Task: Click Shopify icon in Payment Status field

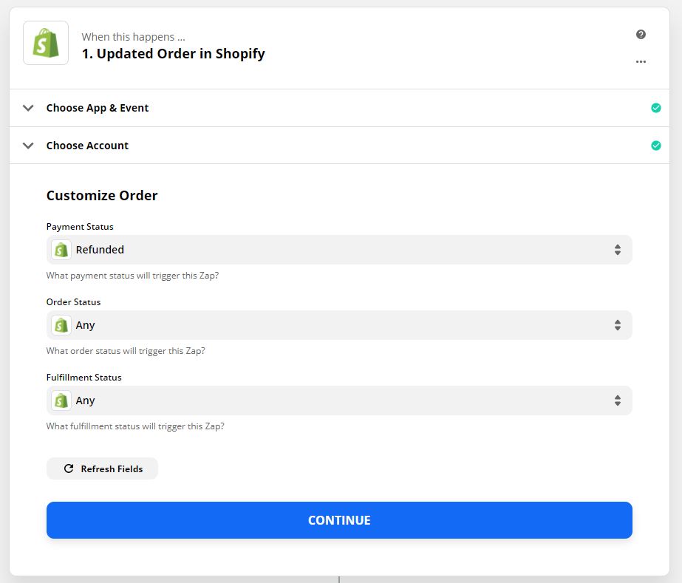Action: click(61, 250)
